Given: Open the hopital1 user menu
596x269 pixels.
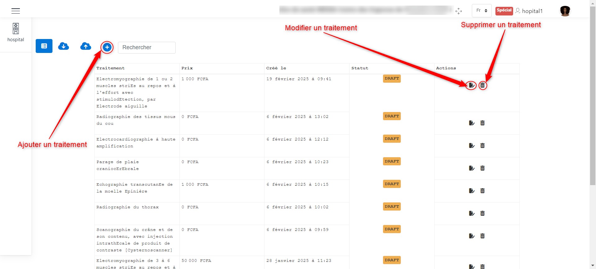Looking at the screenshot, I should pos(529,11).
